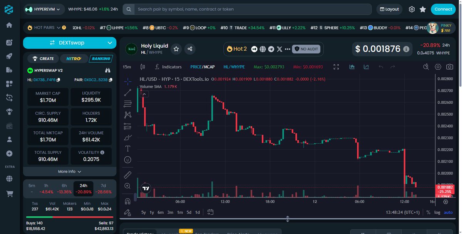This screenshot has height=234, width=462.
Task: Copy the HL contract address
Action: tap(59, 80)
